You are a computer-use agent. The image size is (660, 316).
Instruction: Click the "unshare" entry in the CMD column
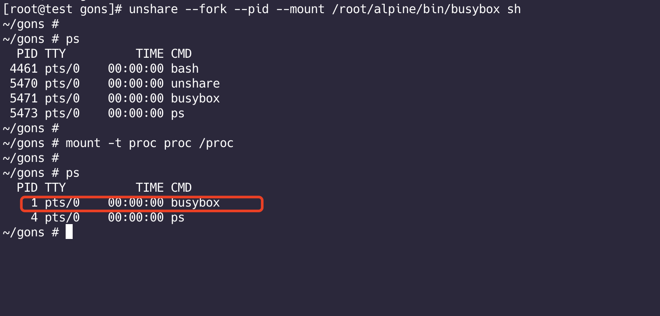click(195, 84)
